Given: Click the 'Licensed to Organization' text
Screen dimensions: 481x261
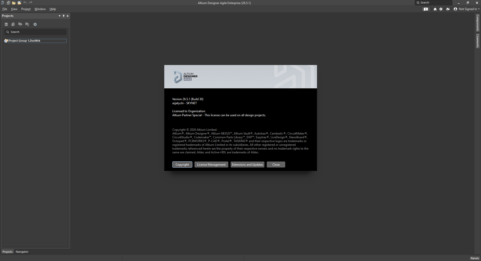Looking at the screenshot, I should pyautogui.click(x=189, y=111).
